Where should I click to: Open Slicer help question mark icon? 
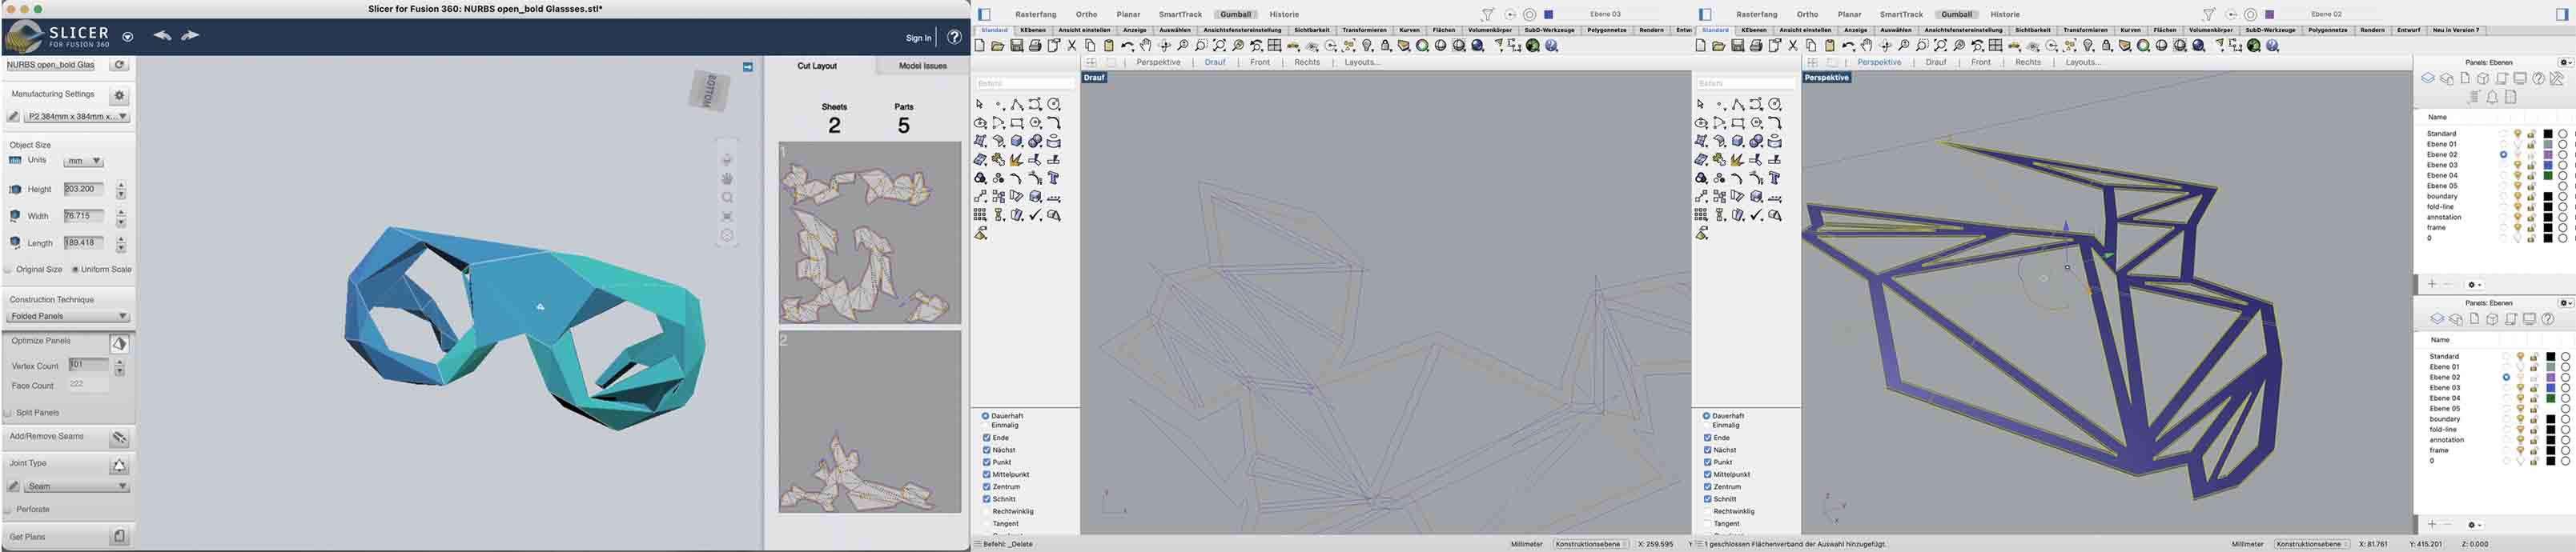point(954,37)
